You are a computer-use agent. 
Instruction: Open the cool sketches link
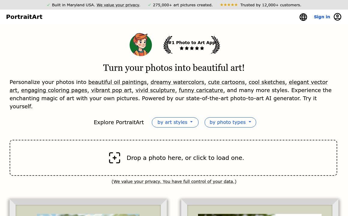[267, 82]
